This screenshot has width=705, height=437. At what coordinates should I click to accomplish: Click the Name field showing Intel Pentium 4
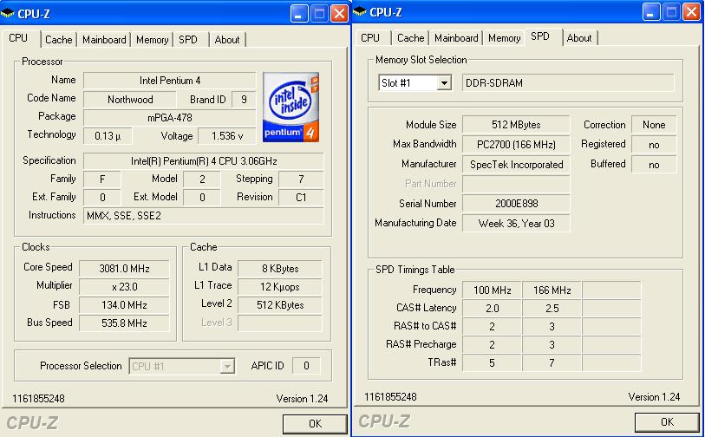click(x=170, y=81)
